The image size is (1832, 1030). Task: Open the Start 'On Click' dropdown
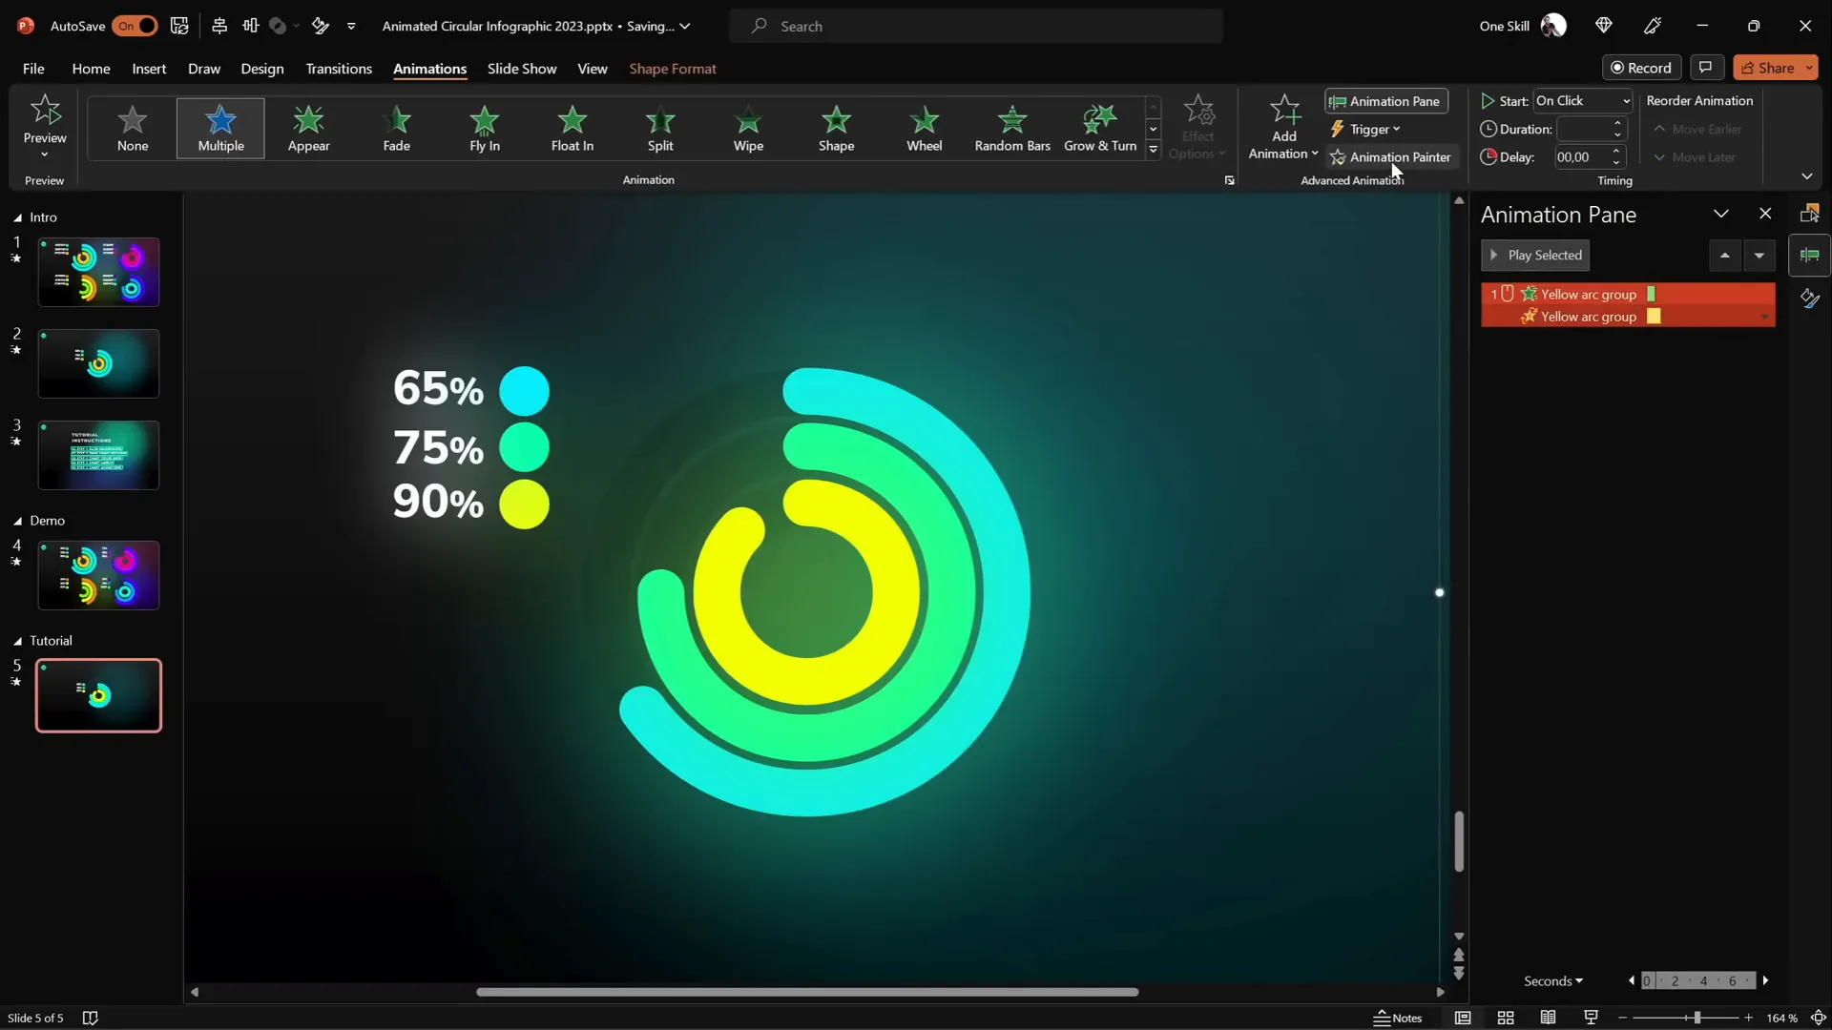click(x=1583, y=100)
